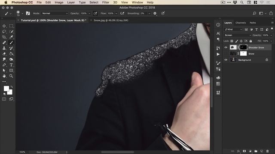Open the Edit Toolbar ellipsis
This screenshot has height=154, width=275.
pos(4,82)
